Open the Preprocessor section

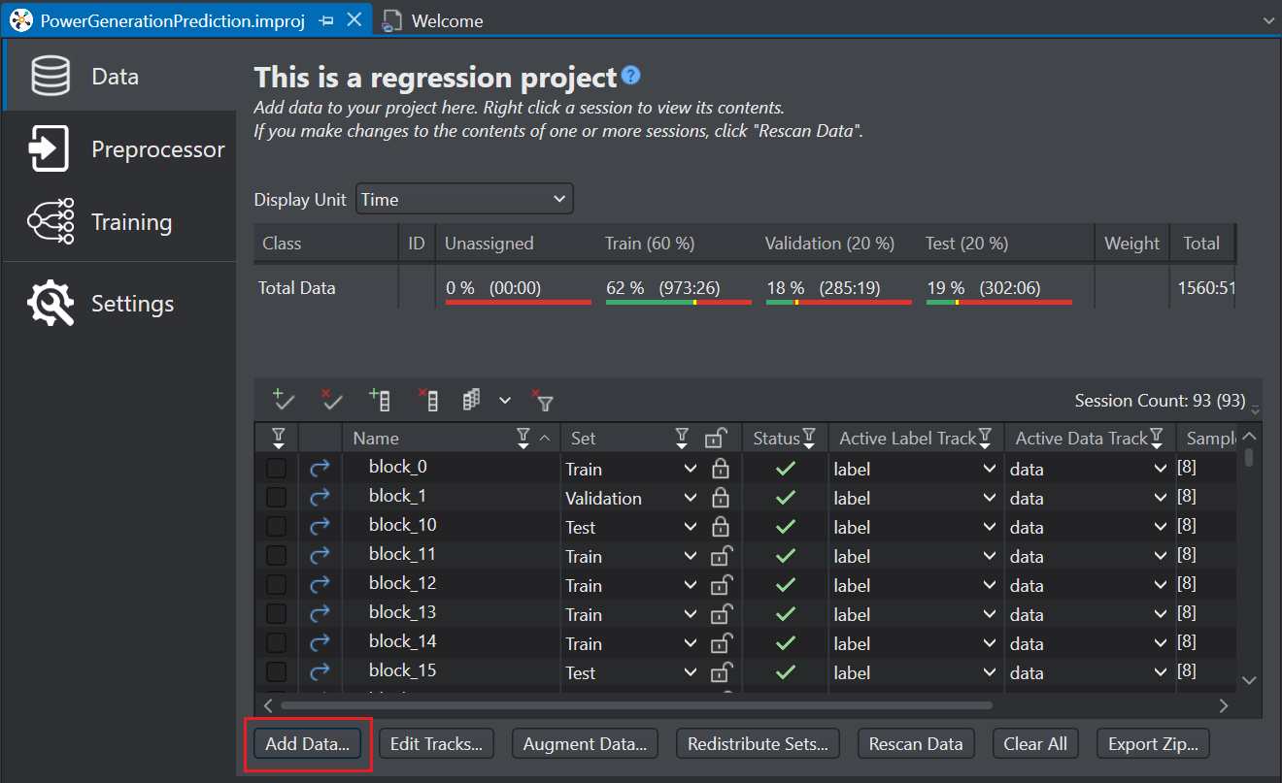pyautogui.click(x=118, y=149)
